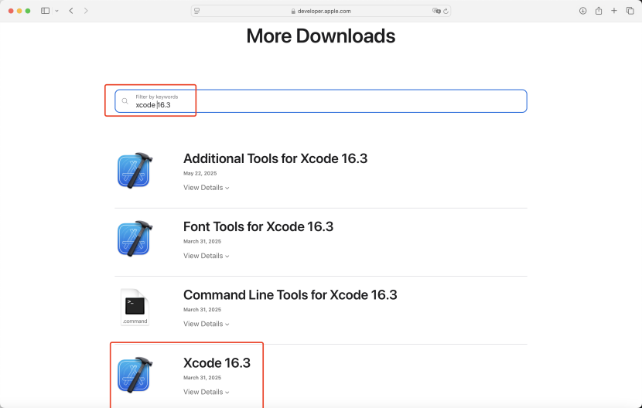Click the translate icon in address bar
642x408 pixels.
click(436, 11)
